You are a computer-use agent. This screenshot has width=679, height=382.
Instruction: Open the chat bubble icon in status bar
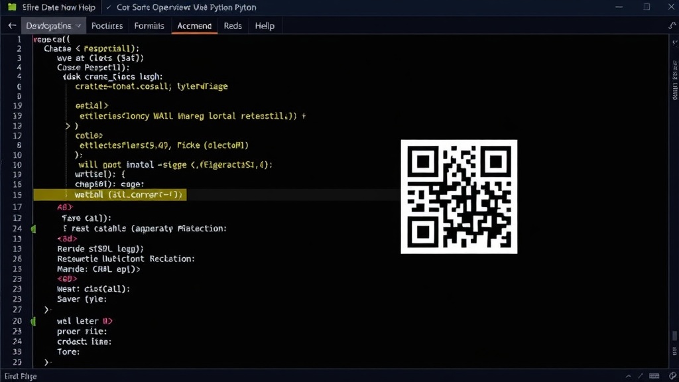(x=672, y=376)
